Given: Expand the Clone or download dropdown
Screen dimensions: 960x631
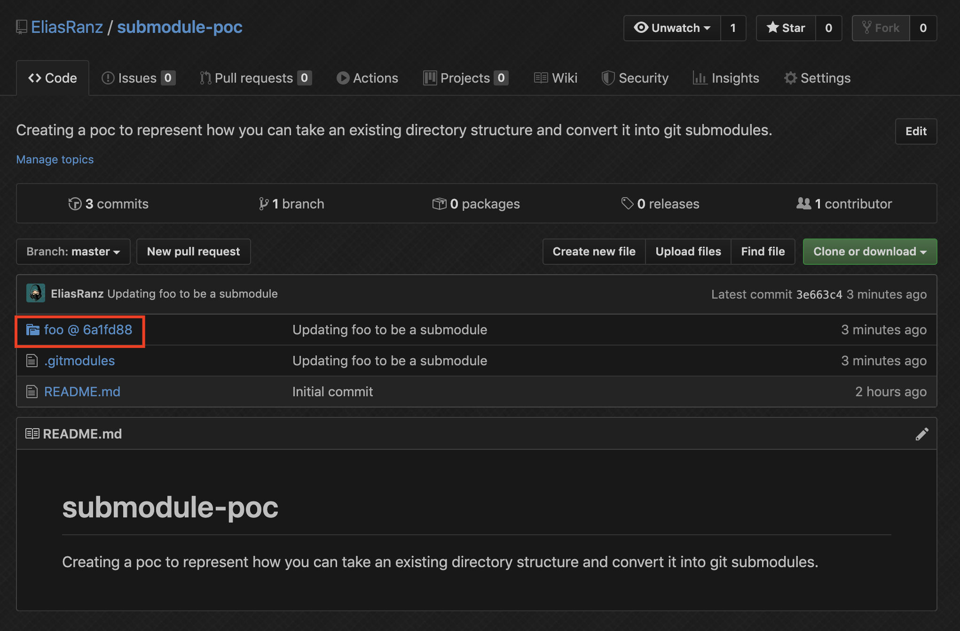Looking at the screenshot, I should (870, 252).
